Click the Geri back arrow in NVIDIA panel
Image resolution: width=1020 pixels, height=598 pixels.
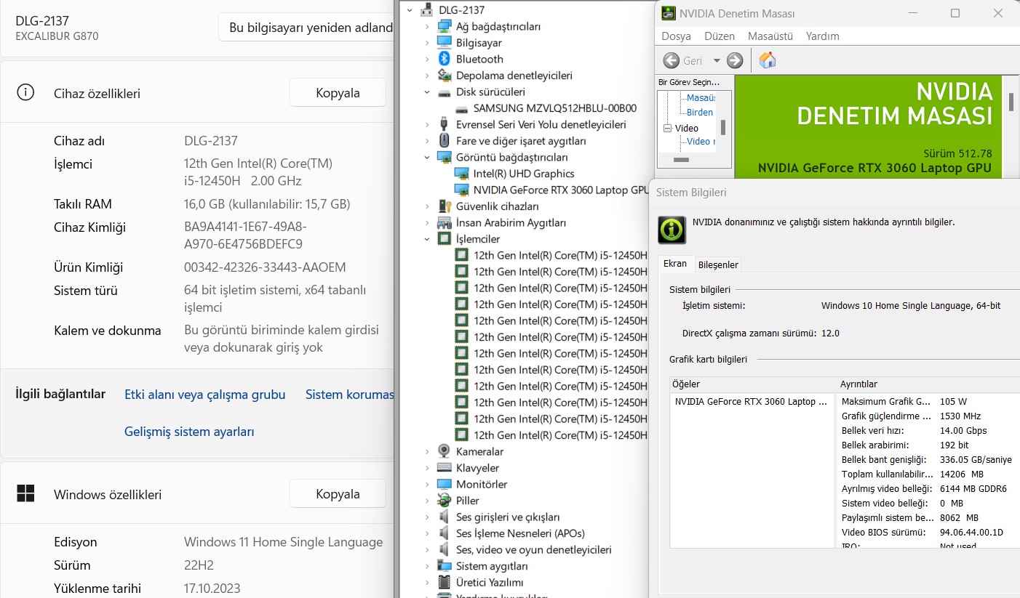point(672,60)
